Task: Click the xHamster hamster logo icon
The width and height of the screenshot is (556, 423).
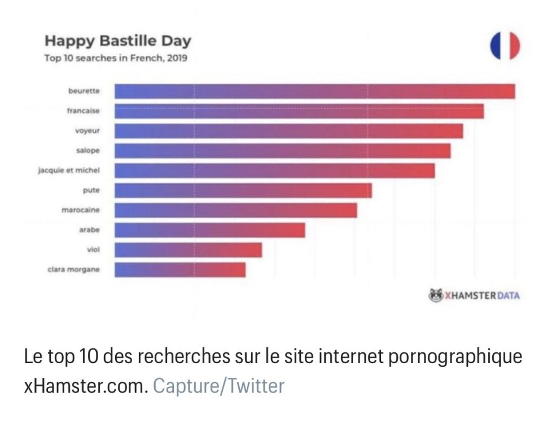Action: (x=436, y=295)
